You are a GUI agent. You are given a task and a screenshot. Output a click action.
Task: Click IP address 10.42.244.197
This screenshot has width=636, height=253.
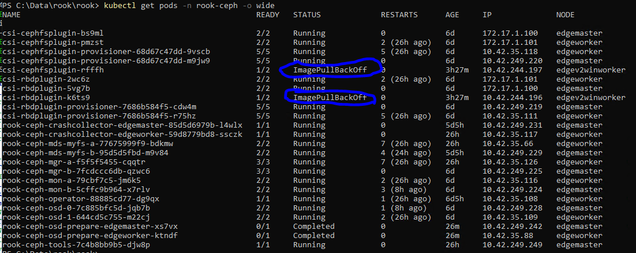pyautogui.click(x=512, y=70)
